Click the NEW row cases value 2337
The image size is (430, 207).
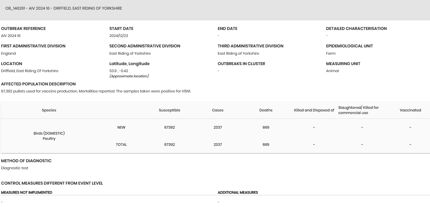point(218,127)
